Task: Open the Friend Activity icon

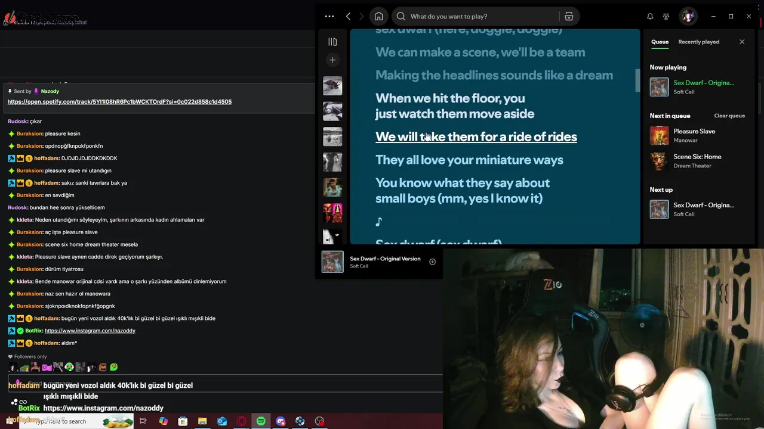Action: click(666, 17)
